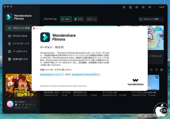The width and height of the screenshot is (170, 119).
Task: Click the four-squares apps grid icon
Action: pos(143,7)
